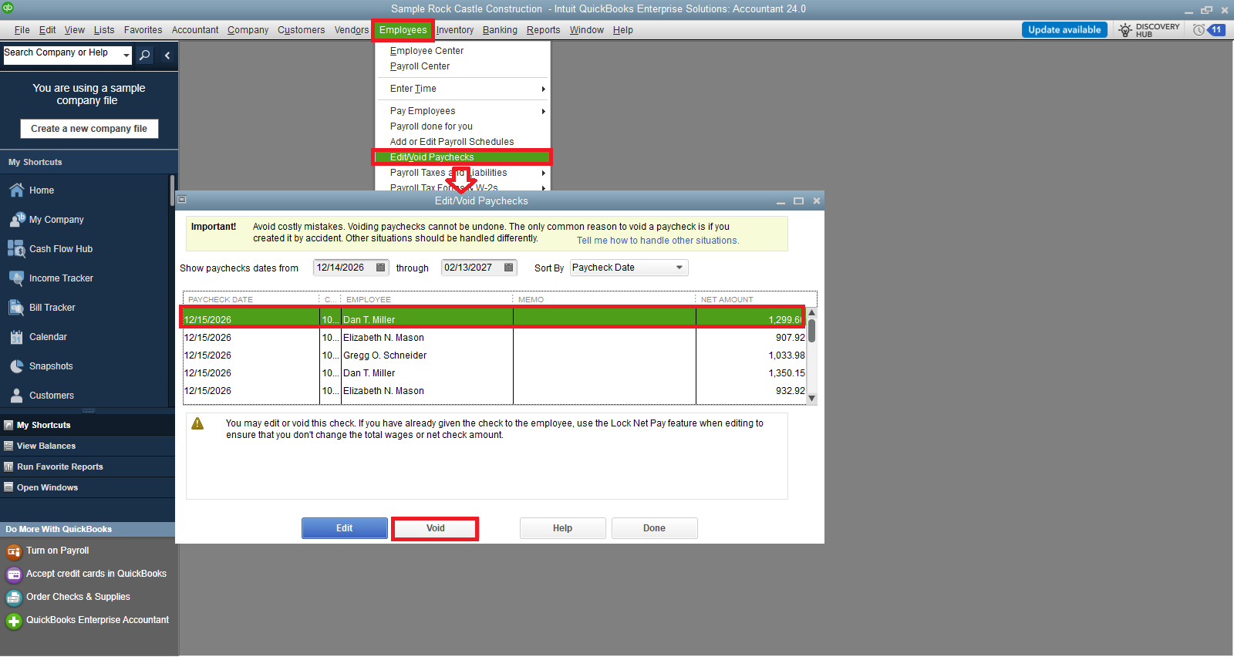Screen dimensions: 1234x657
Task: Click the Help button in dialog
Action: [562, 528]
